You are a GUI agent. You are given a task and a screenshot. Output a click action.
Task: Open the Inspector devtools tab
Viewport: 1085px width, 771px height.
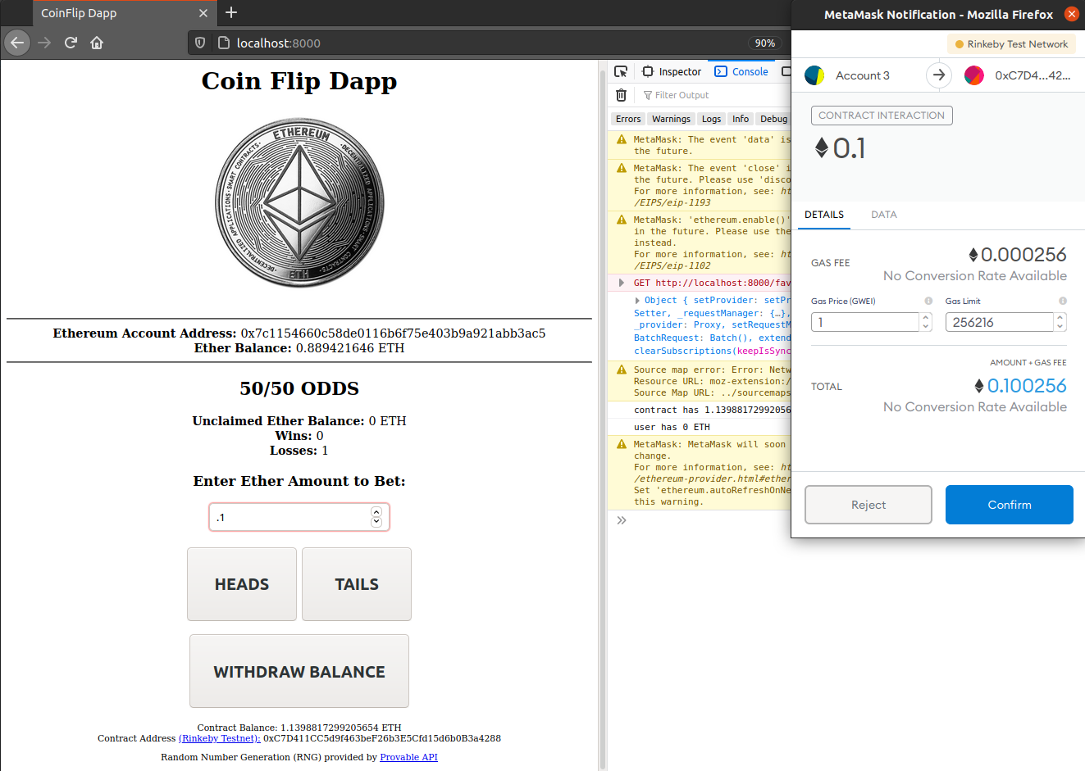point(672,71)
